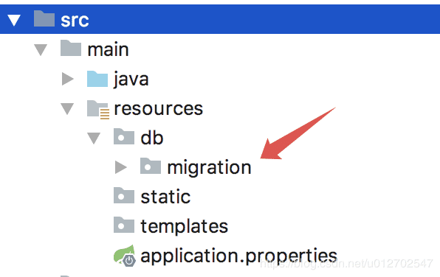
Task: Click the migration package folder icon
Action: click(x=151, y=166)
